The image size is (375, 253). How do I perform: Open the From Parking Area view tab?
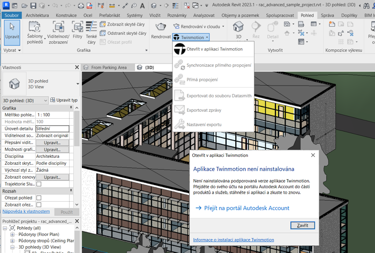[x=109, y=67]
